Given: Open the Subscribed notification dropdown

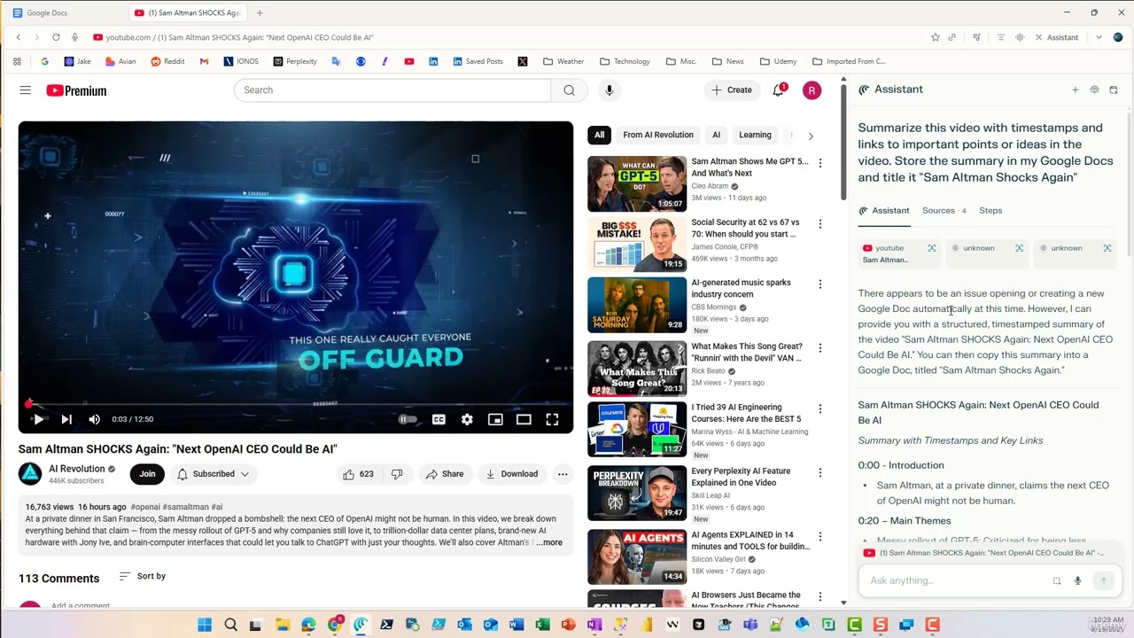Looking at the screenshot, I should [213, 474].
